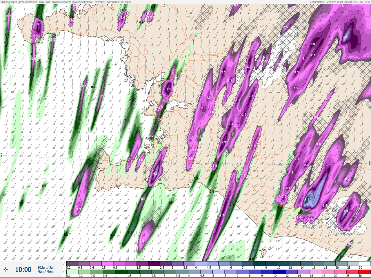Click the 2.2 precipitation value on the map
This screenshot has height=278, width=371.
click(x=244, y=115)
